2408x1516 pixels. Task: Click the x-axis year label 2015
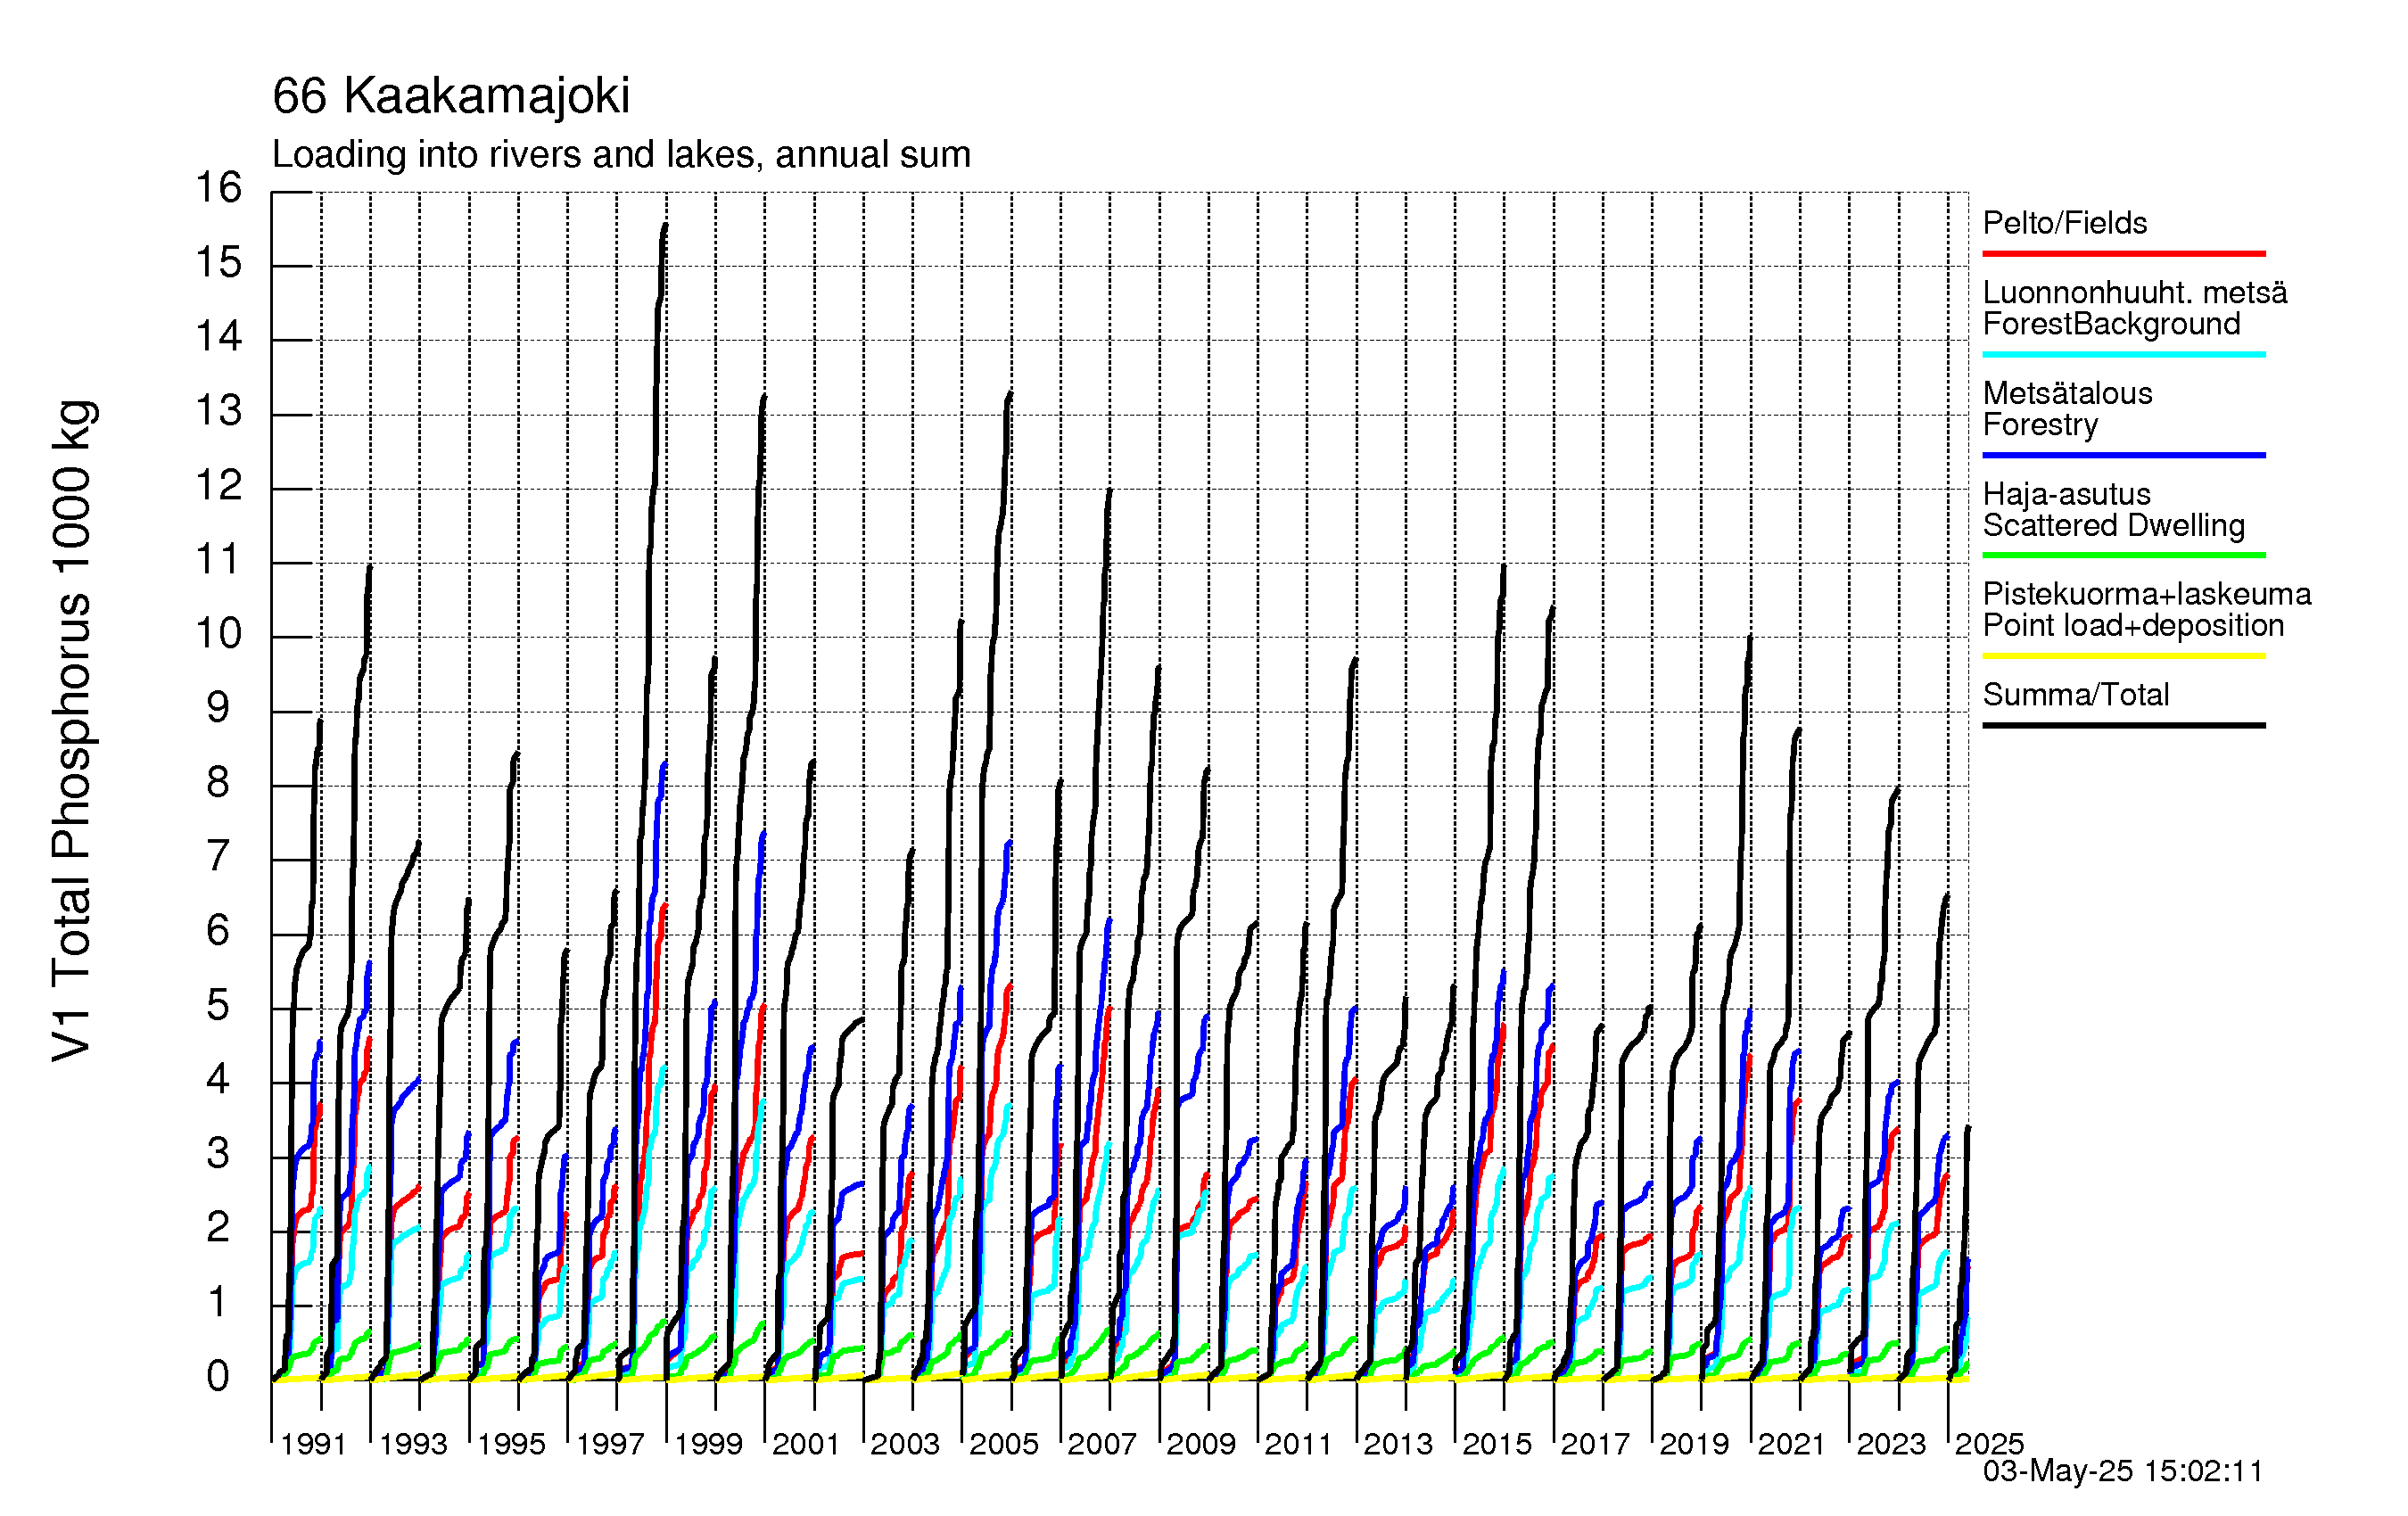tap(1497, 1444)
